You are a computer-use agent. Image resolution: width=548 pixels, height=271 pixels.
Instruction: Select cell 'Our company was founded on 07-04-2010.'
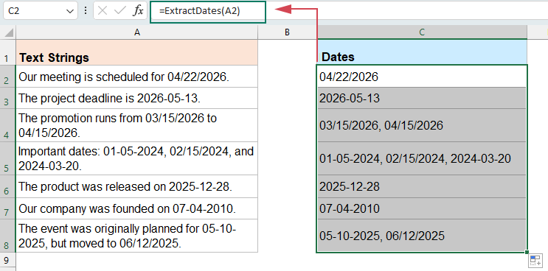(137, 208)
